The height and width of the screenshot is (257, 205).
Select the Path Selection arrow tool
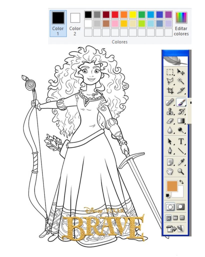pyautogui.click(x=170, y=142)
